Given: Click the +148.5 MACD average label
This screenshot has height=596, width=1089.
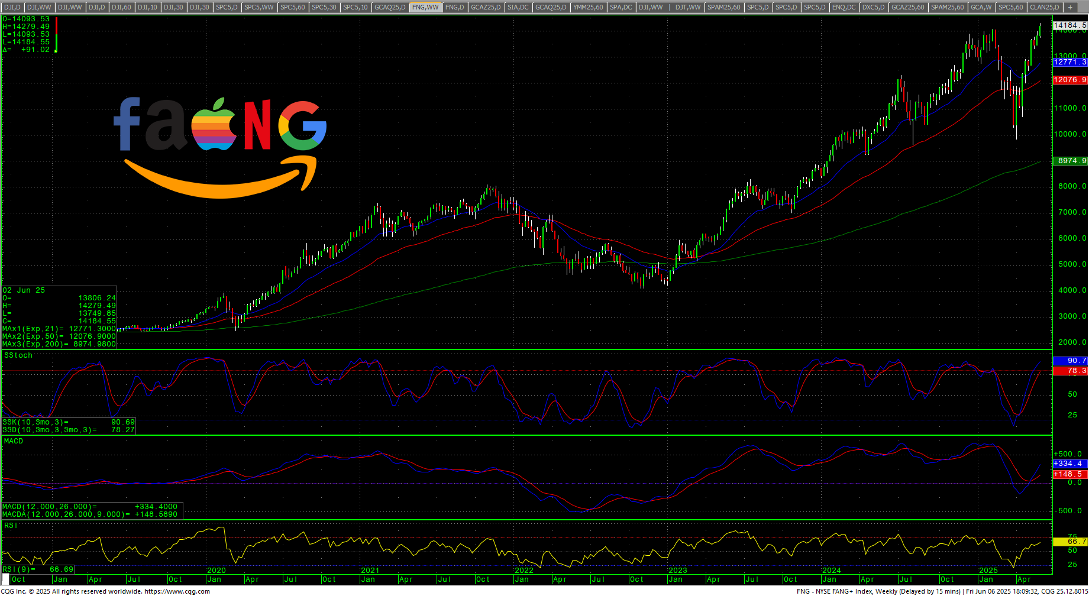Looking at the screenshot, I should 1070,474.
